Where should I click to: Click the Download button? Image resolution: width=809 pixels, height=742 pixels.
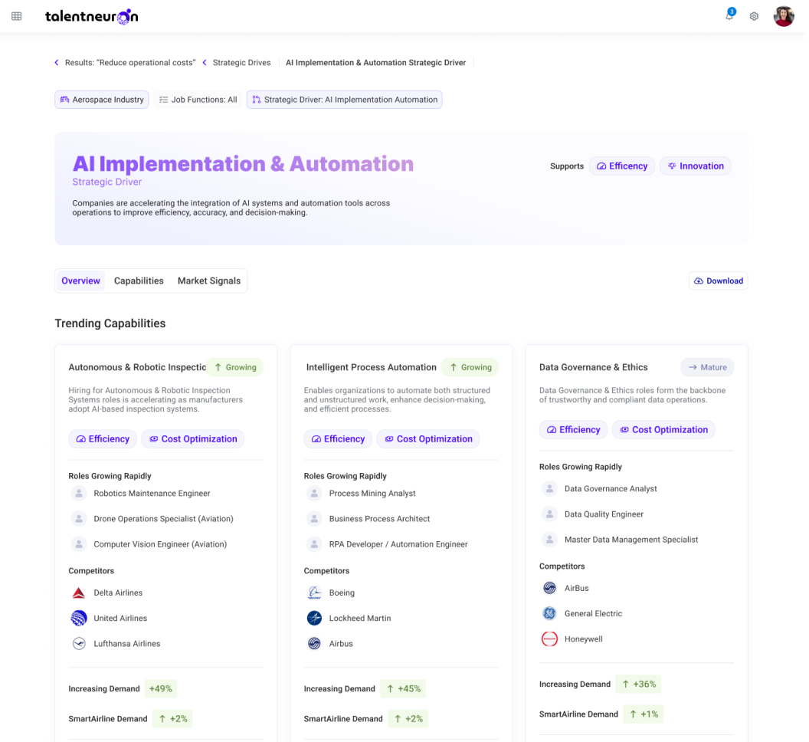[x=718, y=281]
